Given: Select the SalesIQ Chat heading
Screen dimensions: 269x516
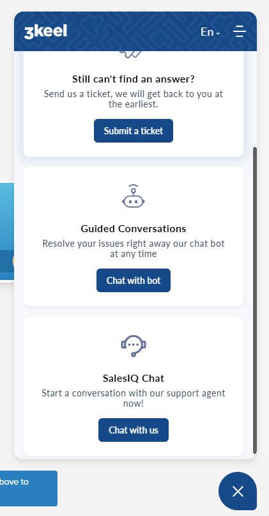Looking at the screenshot, I should pos(134,378).
